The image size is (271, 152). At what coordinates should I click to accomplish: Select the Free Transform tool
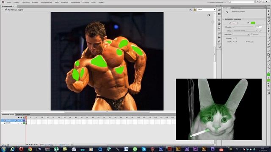pos(269,18)
